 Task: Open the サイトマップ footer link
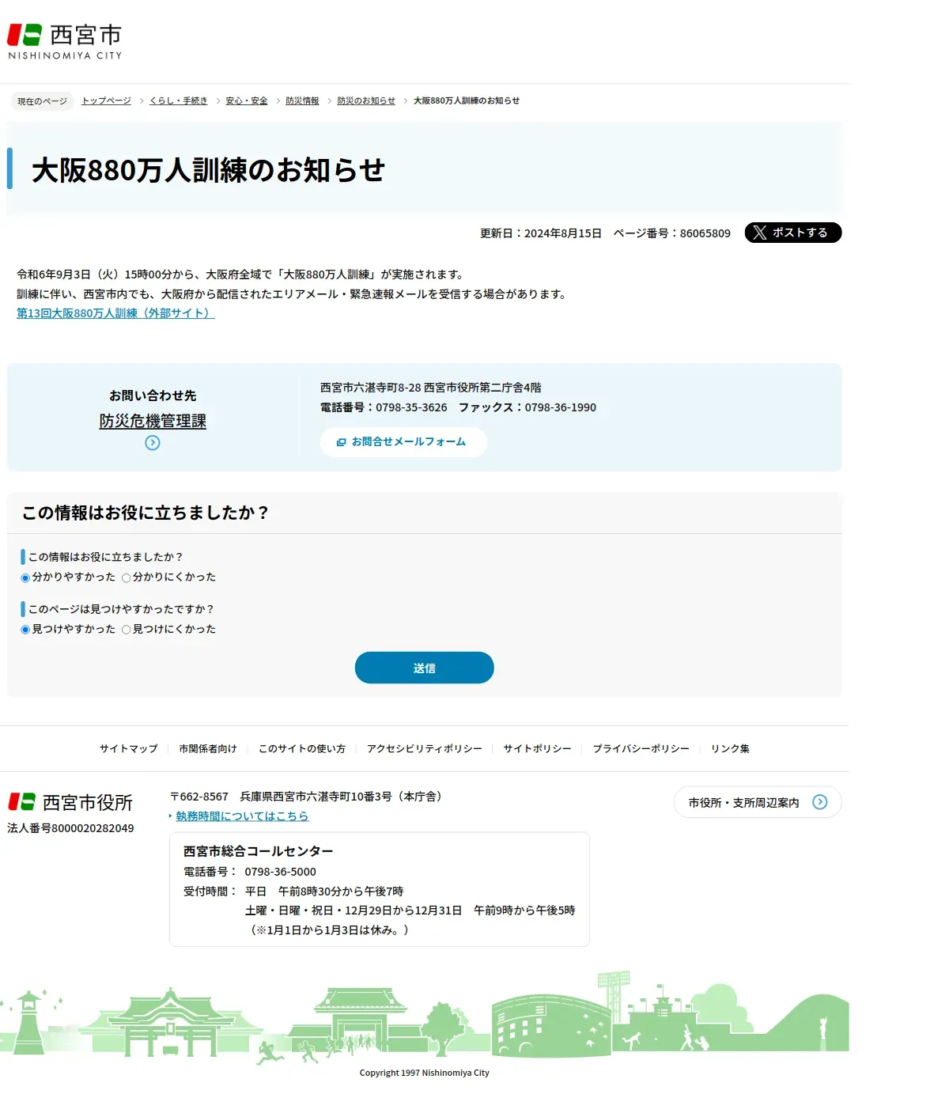[x=129, y=748]
